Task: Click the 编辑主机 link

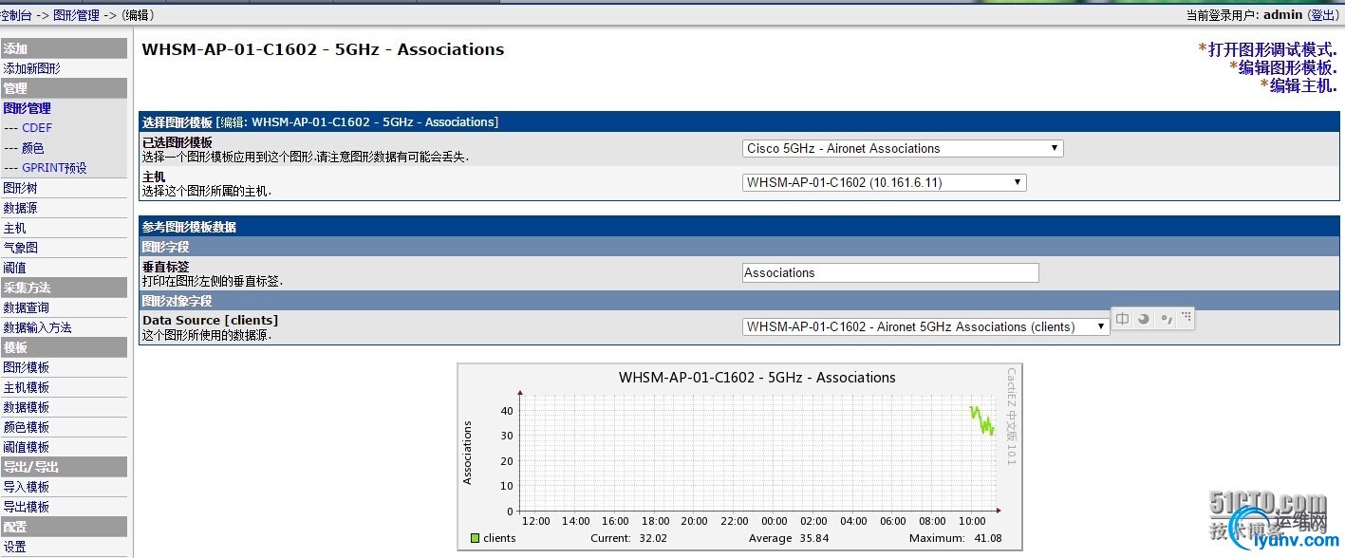Action: [1302, 85]
